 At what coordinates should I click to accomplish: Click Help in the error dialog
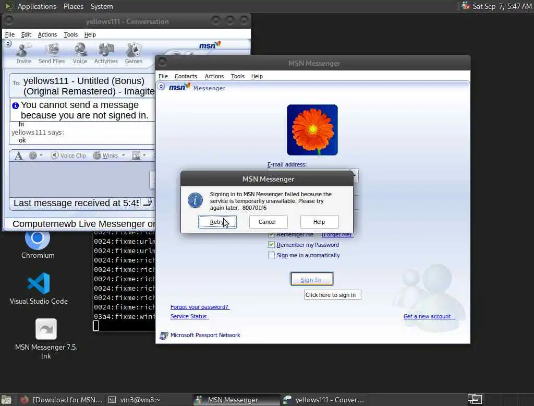click(x=320, y=222)
